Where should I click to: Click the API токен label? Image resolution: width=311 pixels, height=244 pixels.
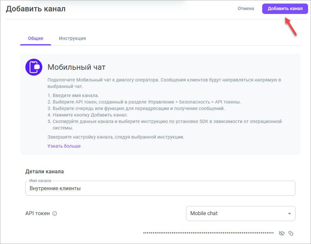point(37,213)
